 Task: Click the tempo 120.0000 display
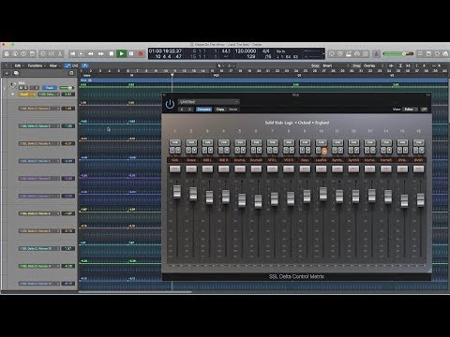[x=246, y=51]
